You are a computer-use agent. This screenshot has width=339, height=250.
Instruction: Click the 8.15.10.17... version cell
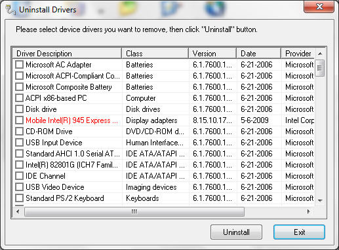click(x=212, y=120)
